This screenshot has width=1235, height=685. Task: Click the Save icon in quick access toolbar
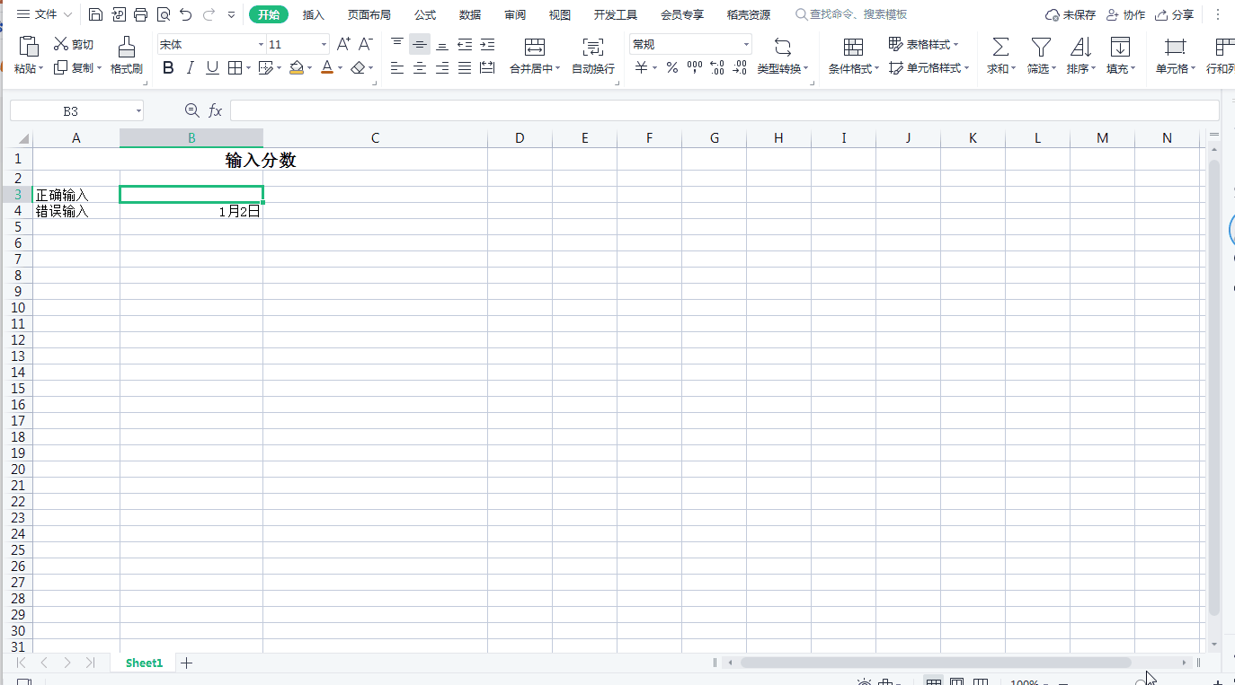coord(95,14)
